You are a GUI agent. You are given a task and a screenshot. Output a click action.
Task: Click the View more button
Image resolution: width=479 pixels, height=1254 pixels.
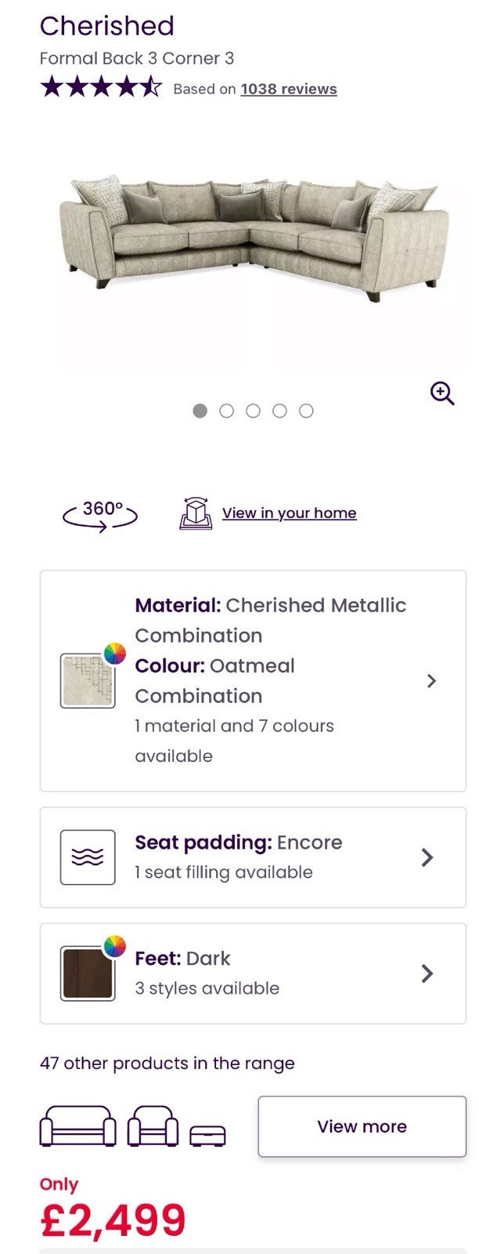tap(362, 1126)
